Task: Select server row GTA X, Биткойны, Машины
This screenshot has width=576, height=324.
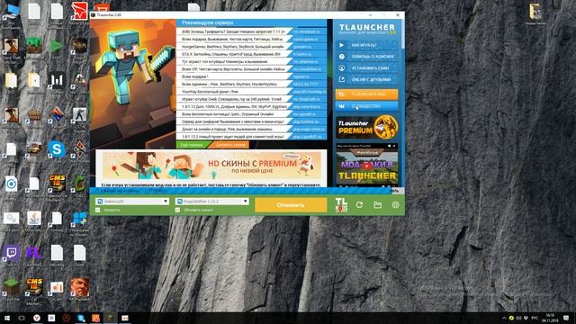Action: pos(251,54)
